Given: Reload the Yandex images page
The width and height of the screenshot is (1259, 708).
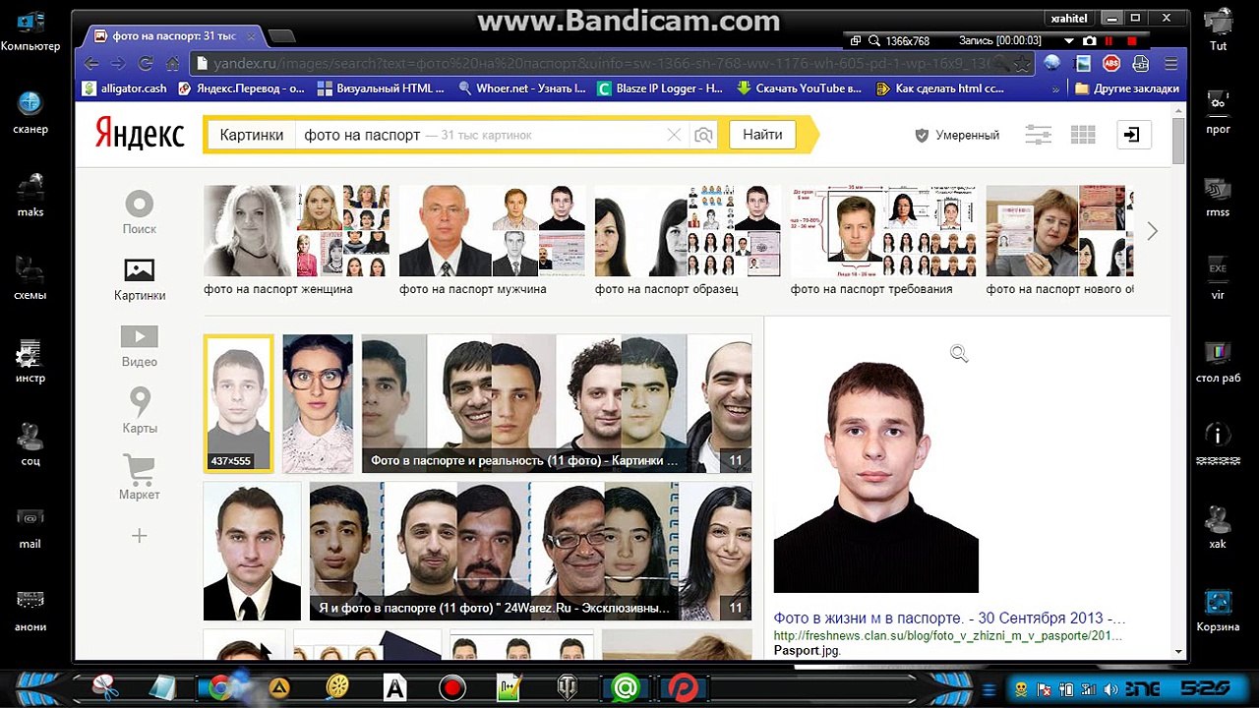Looking at the screenshot, I should click(x=146, y=63).
